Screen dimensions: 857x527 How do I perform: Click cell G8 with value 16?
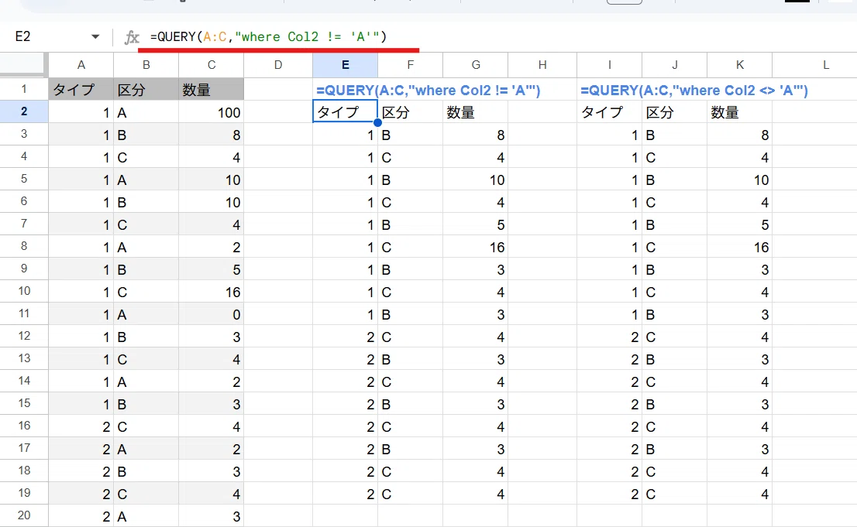pyautogui.click(x=476, y=247)
